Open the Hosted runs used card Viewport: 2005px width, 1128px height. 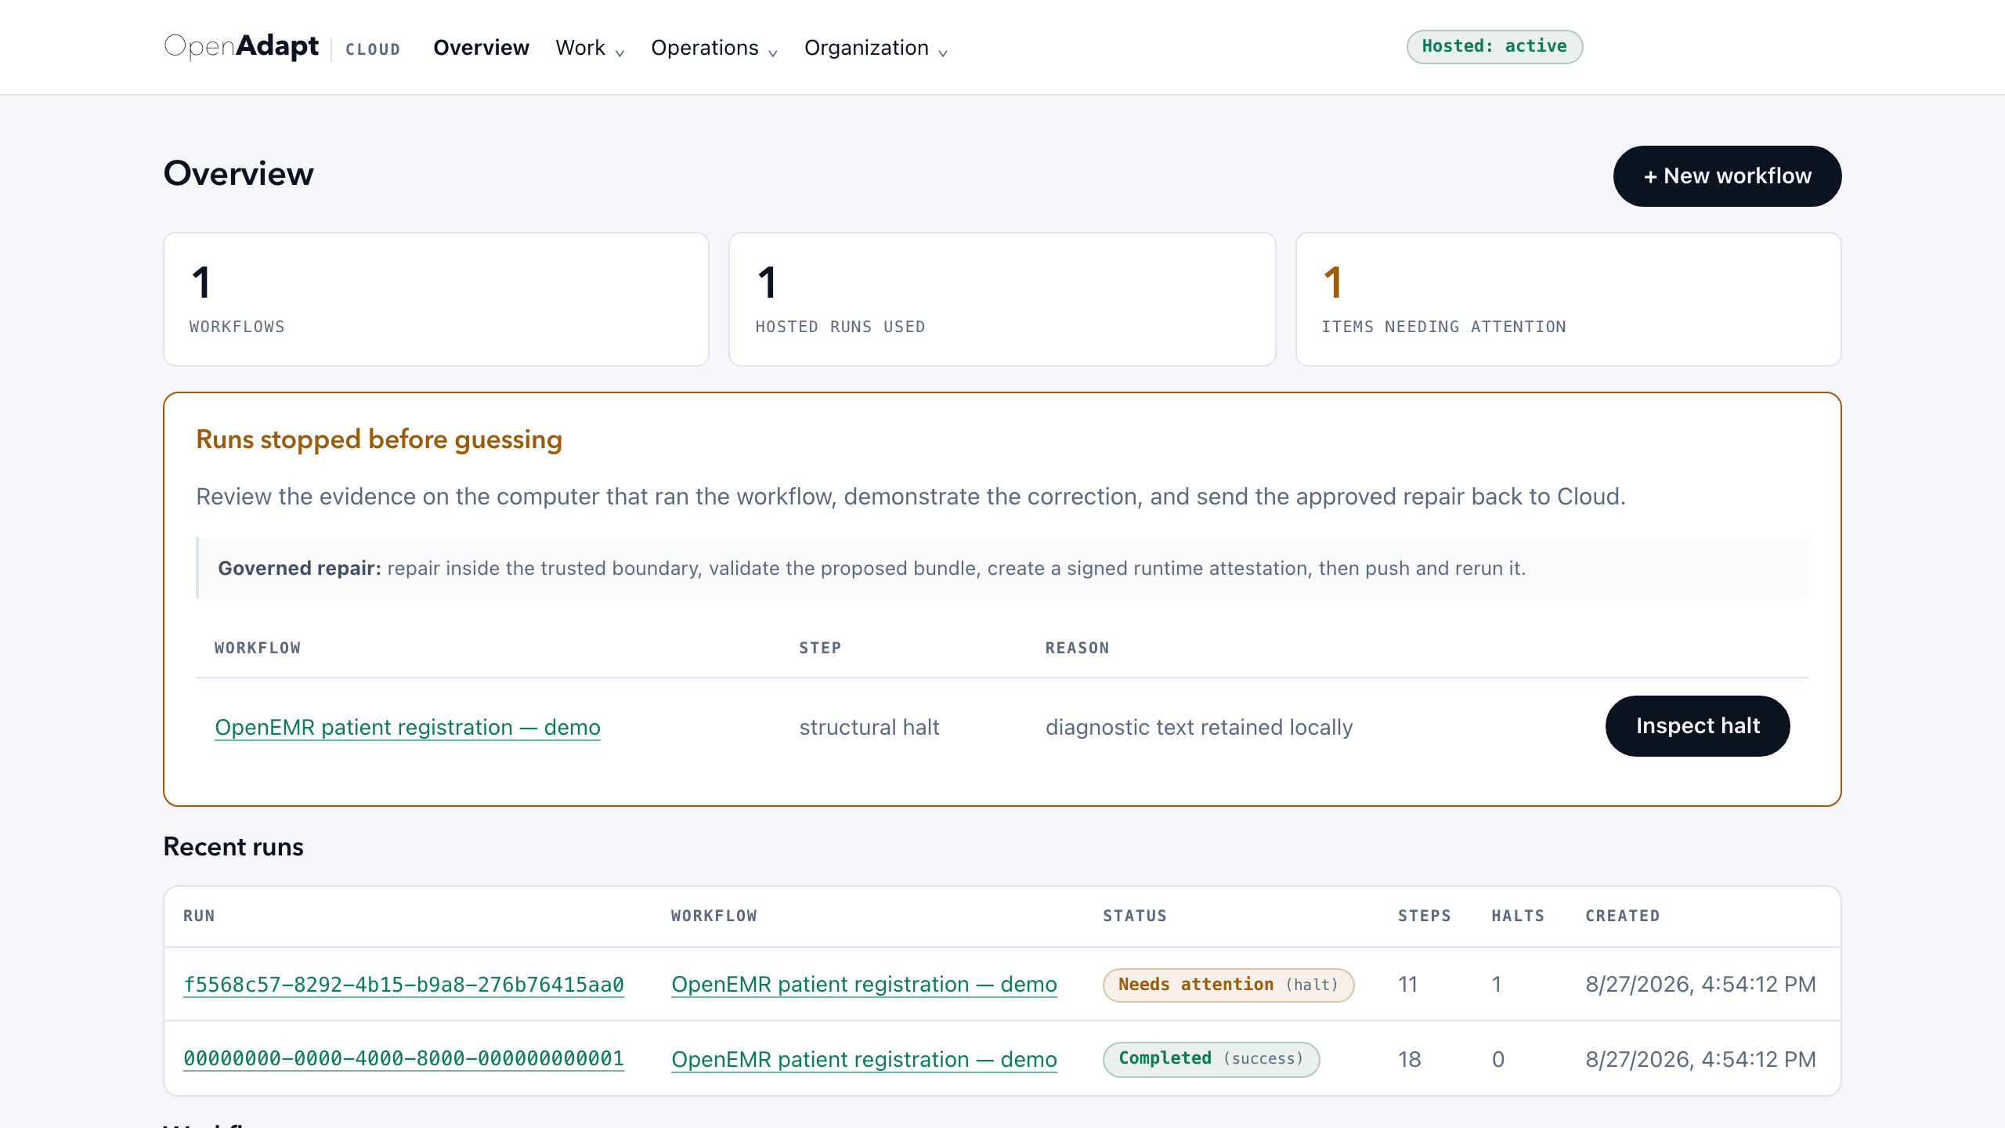click(1002, 299)
